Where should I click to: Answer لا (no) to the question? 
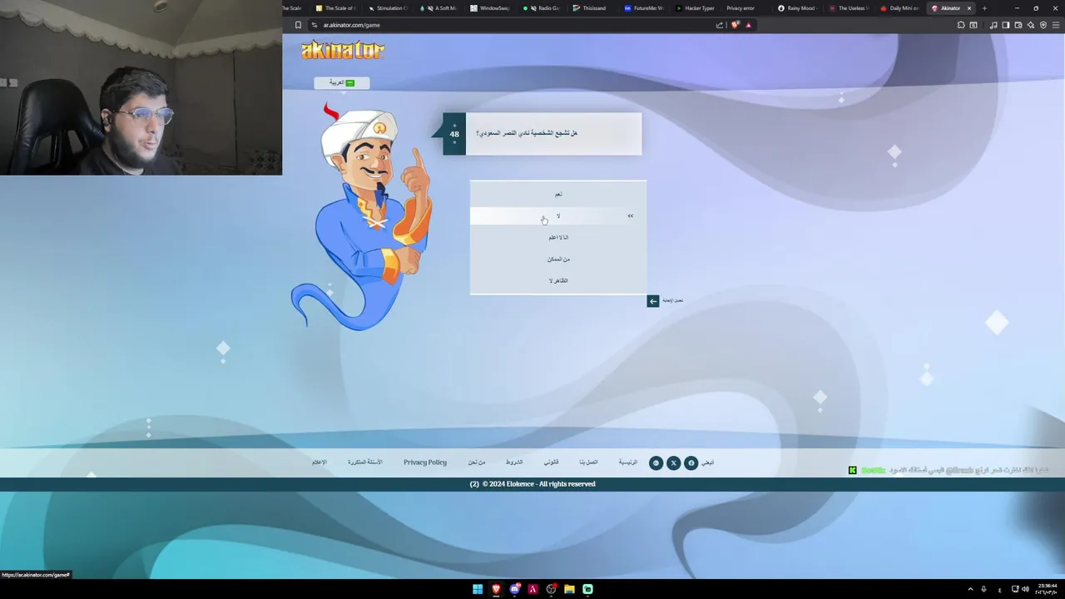click(x=558, y=215)
